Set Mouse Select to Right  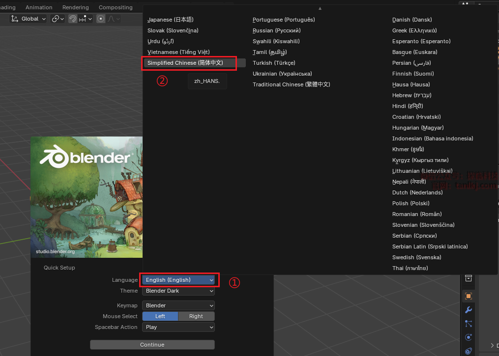(196, 316)
